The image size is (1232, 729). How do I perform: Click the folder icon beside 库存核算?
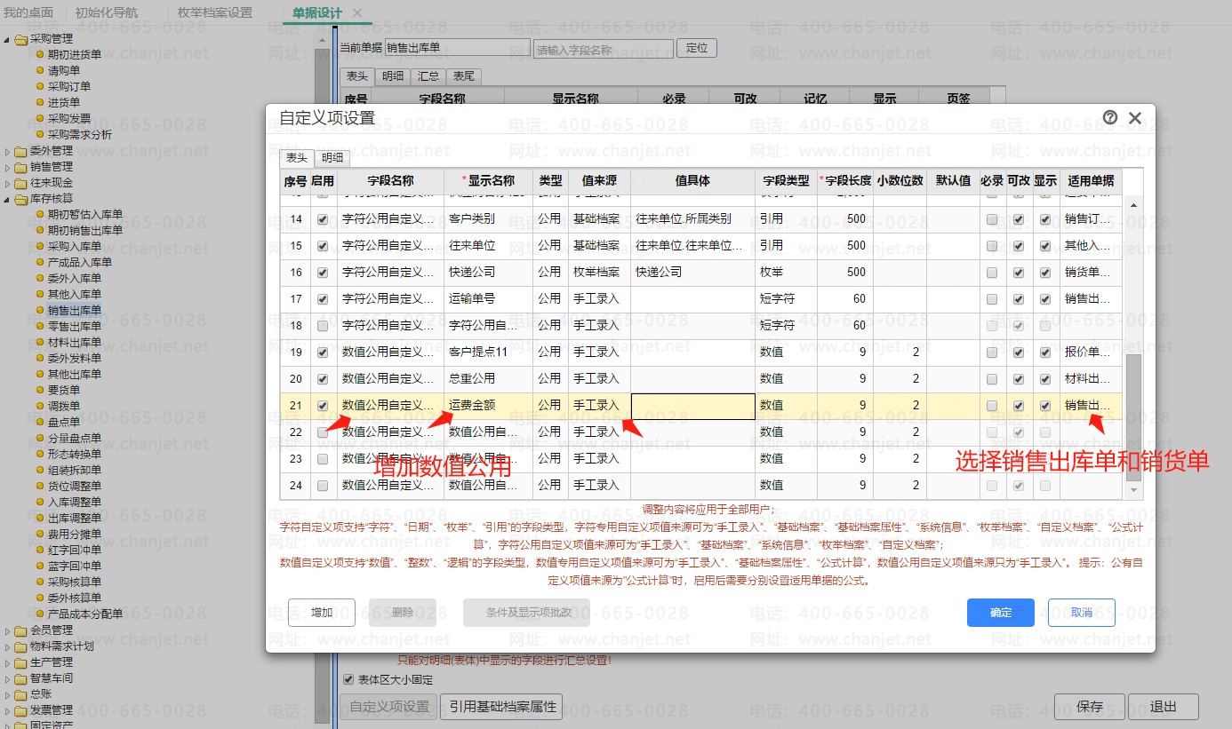click(20, 199)
